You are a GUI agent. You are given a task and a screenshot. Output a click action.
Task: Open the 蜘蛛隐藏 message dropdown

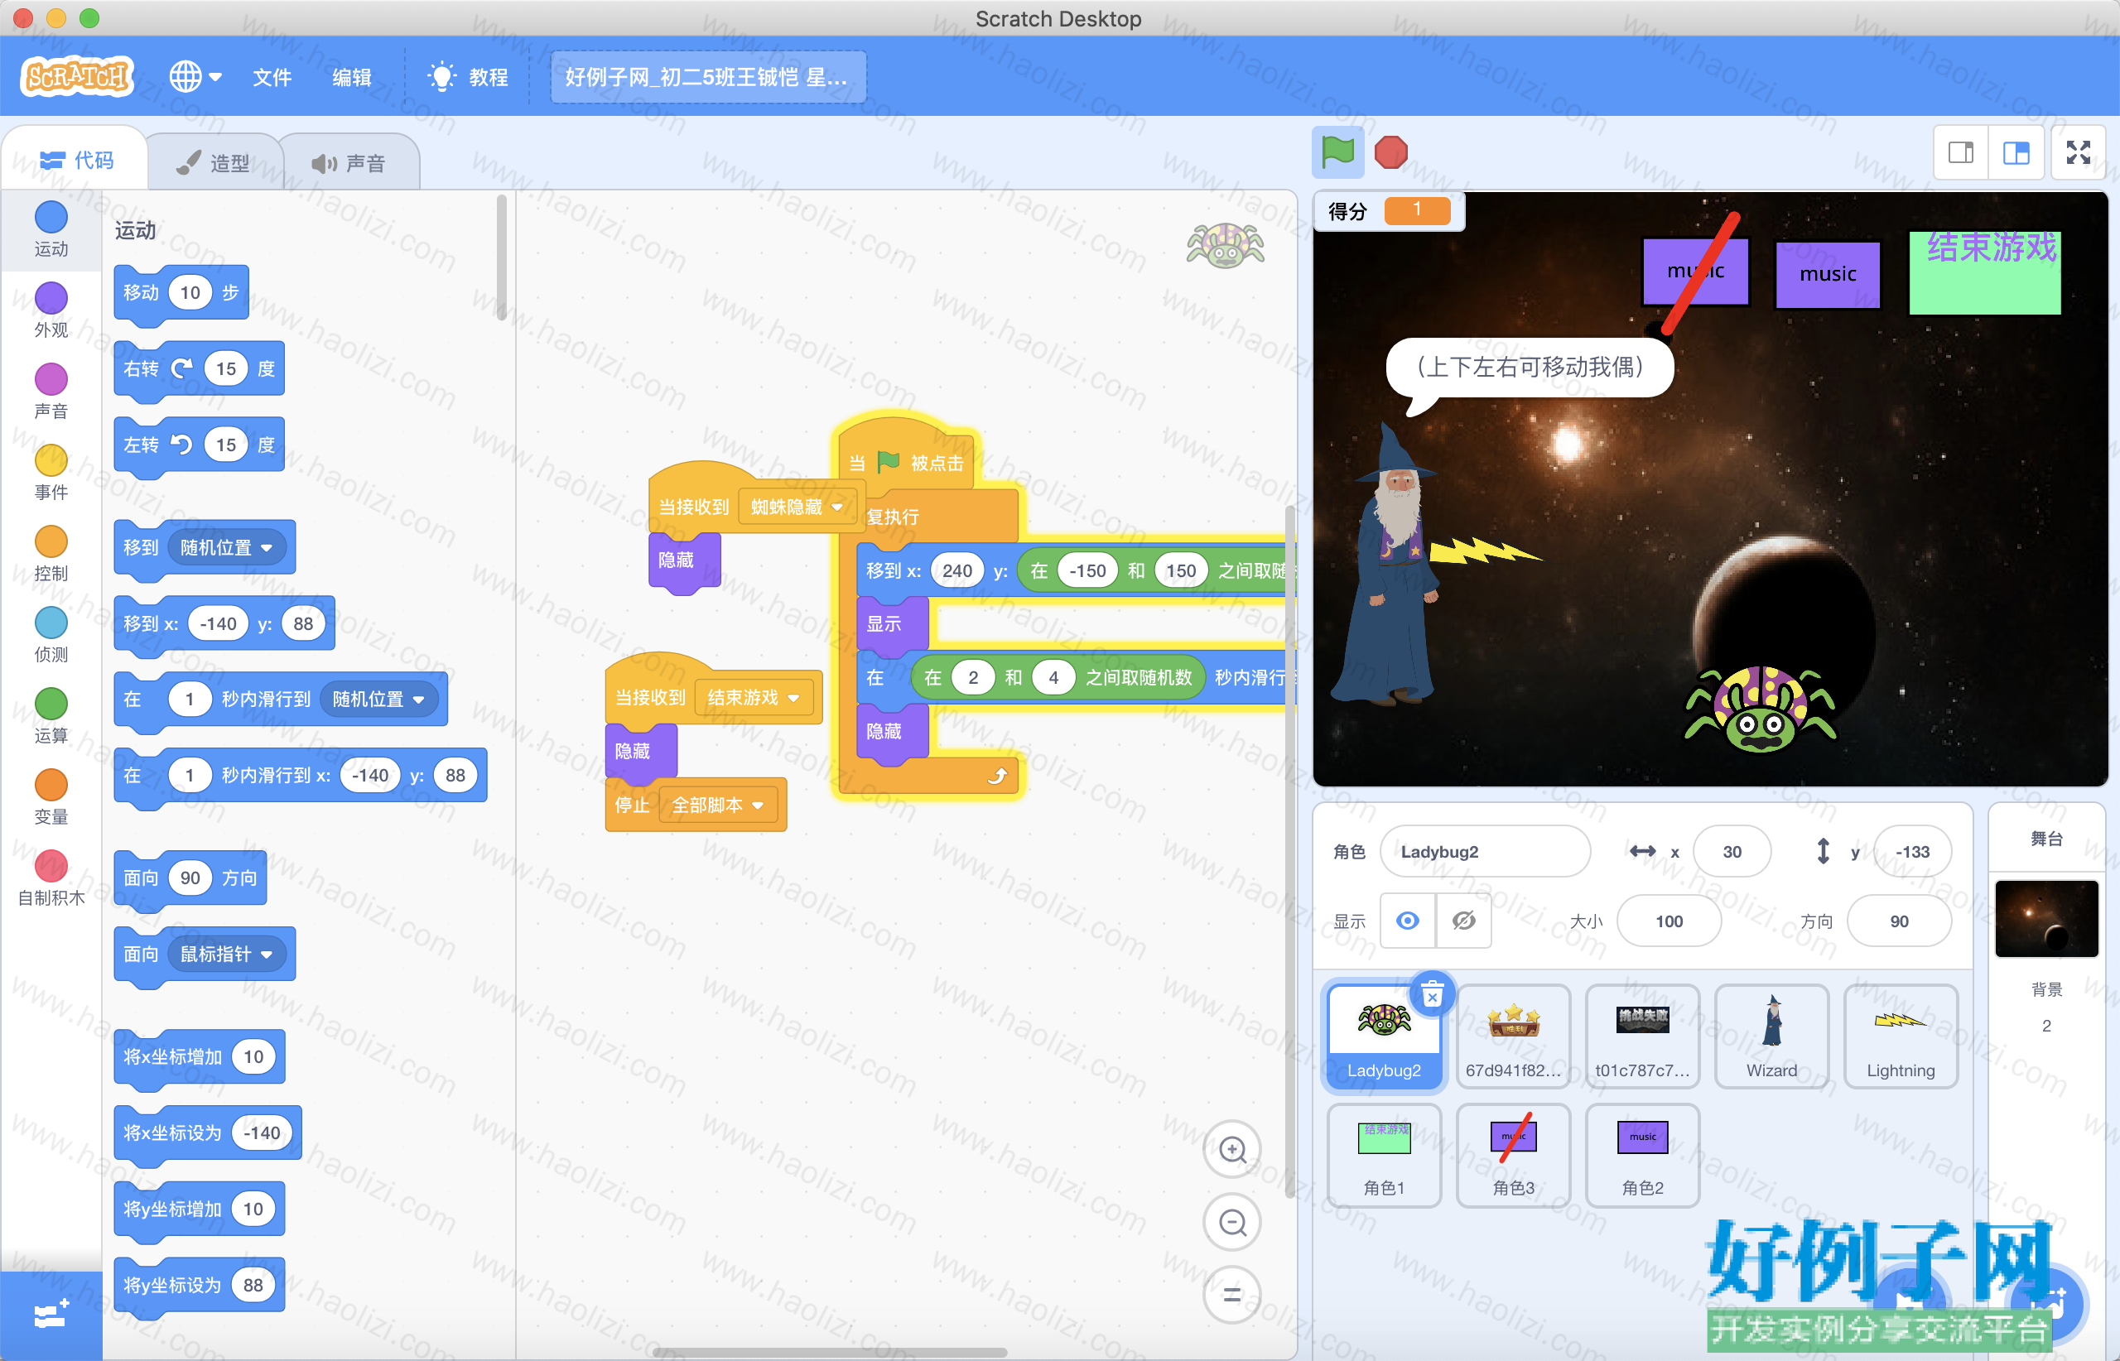point(797,507)
